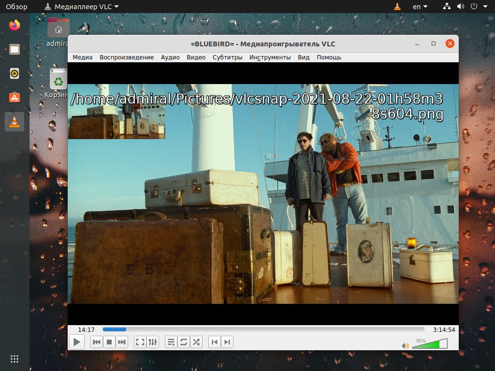Click the =BLUEBIRD= window title bar

pos(263,44)
